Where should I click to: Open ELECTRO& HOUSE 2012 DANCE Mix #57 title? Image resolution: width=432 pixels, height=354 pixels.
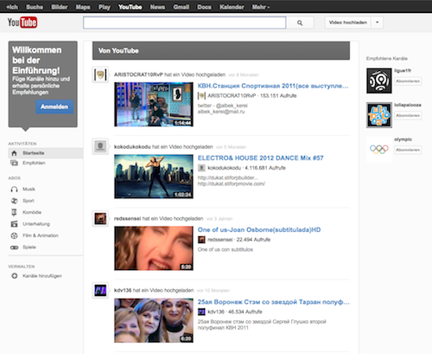click(261, 158)
